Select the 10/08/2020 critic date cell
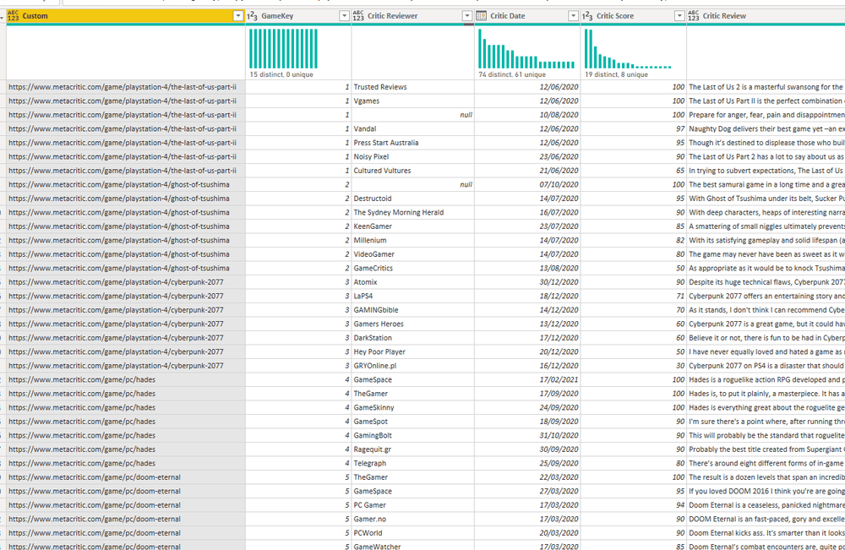 point(527,115)
